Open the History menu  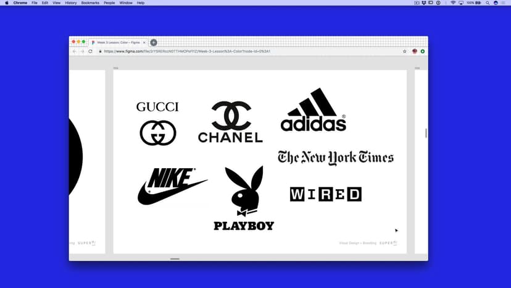(71, 2)
